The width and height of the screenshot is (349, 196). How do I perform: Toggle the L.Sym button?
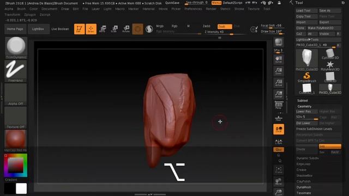tap(279, 142)
